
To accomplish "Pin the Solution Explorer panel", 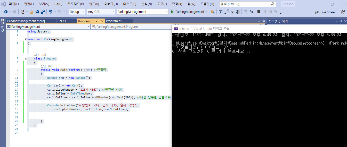I will pos(341,21).
